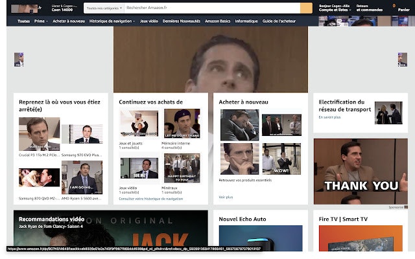Open the Crucial P3 product thumbnail
Image resolution: width=415 pixels, height=259 pixels.
tap(39, 134)
